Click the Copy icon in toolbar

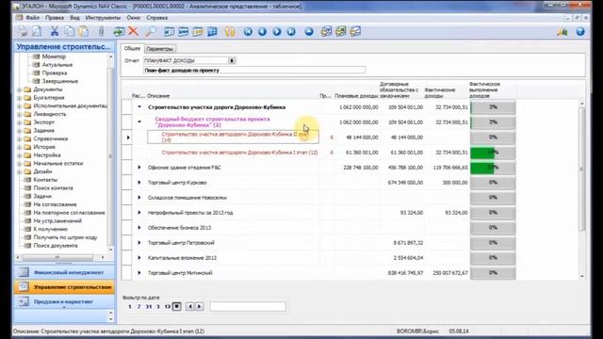coord(69,31)
